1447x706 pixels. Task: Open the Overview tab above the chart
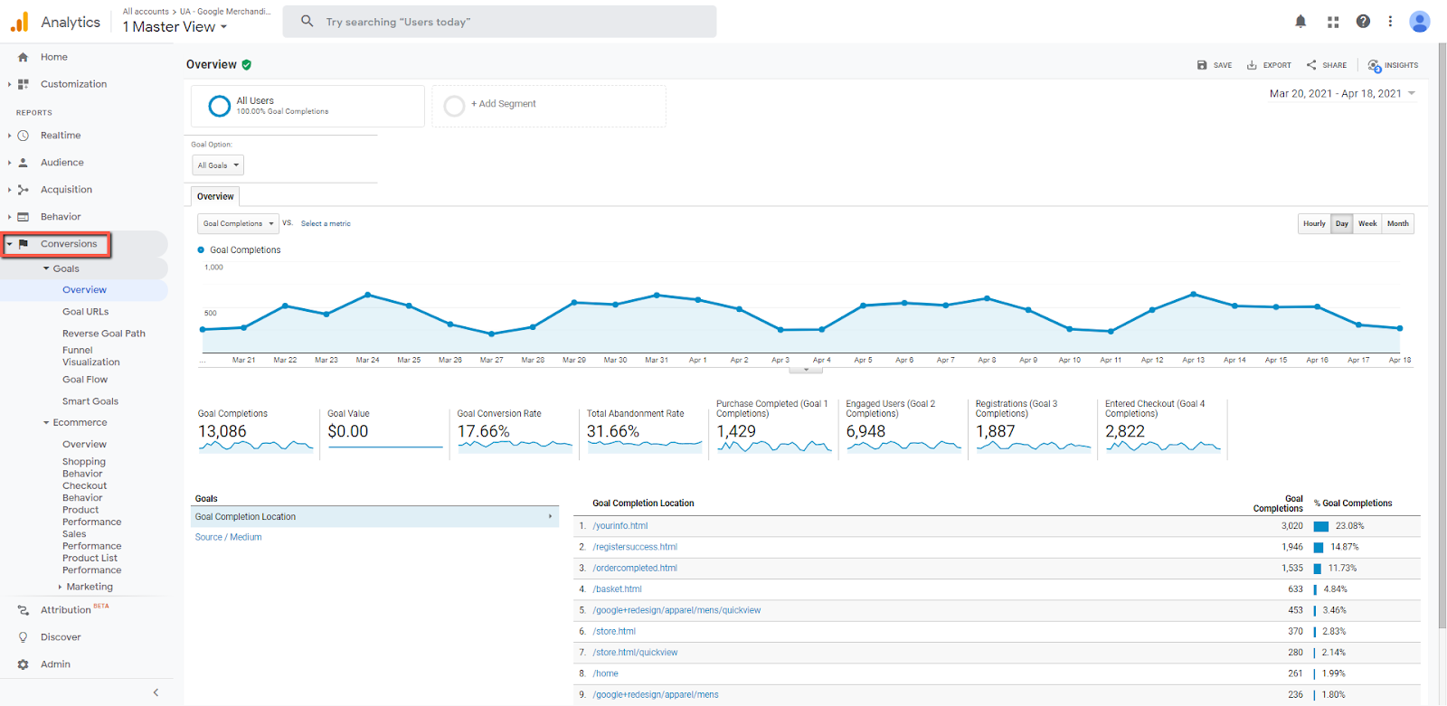(215, 196)
